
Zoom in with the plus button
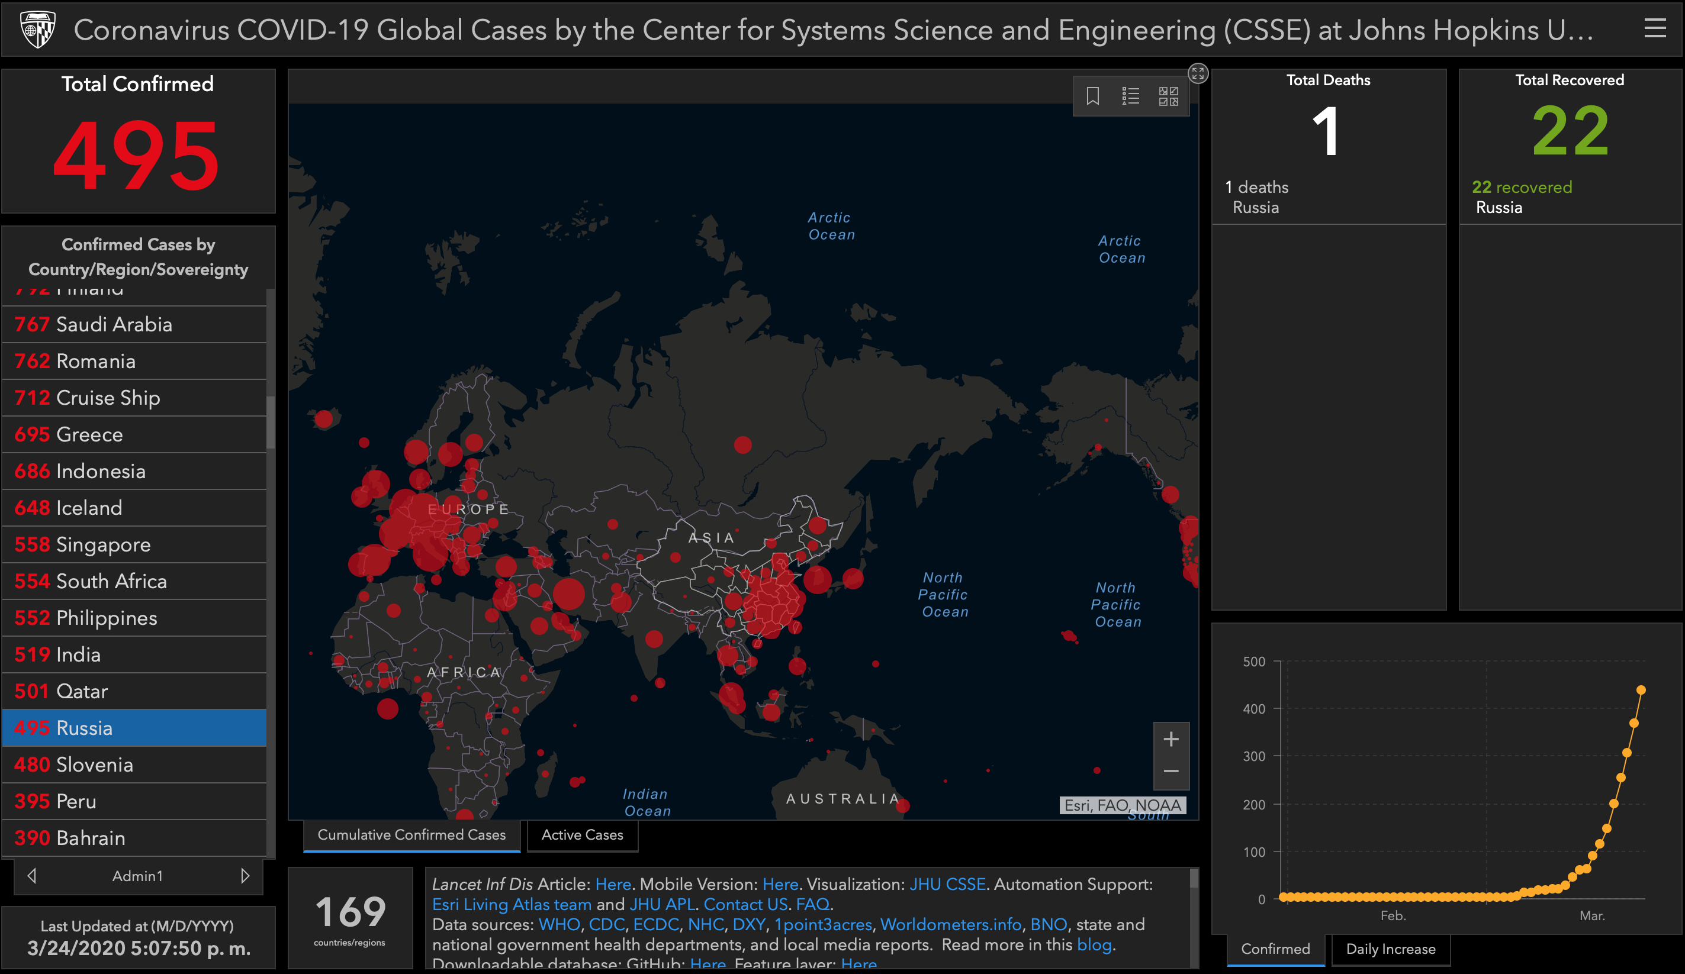(x=1171, y=739)
